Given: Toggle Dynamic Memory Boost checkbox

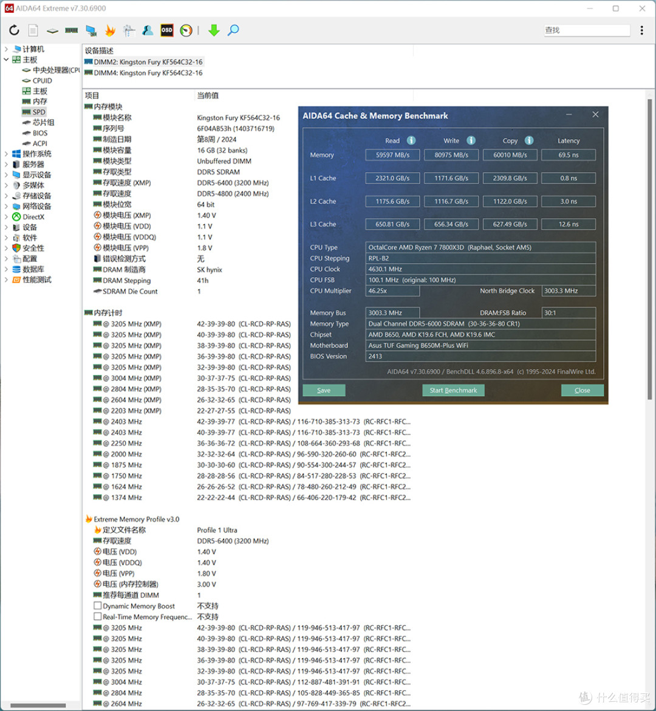Looking at the screenshot, I should [97, 605].
